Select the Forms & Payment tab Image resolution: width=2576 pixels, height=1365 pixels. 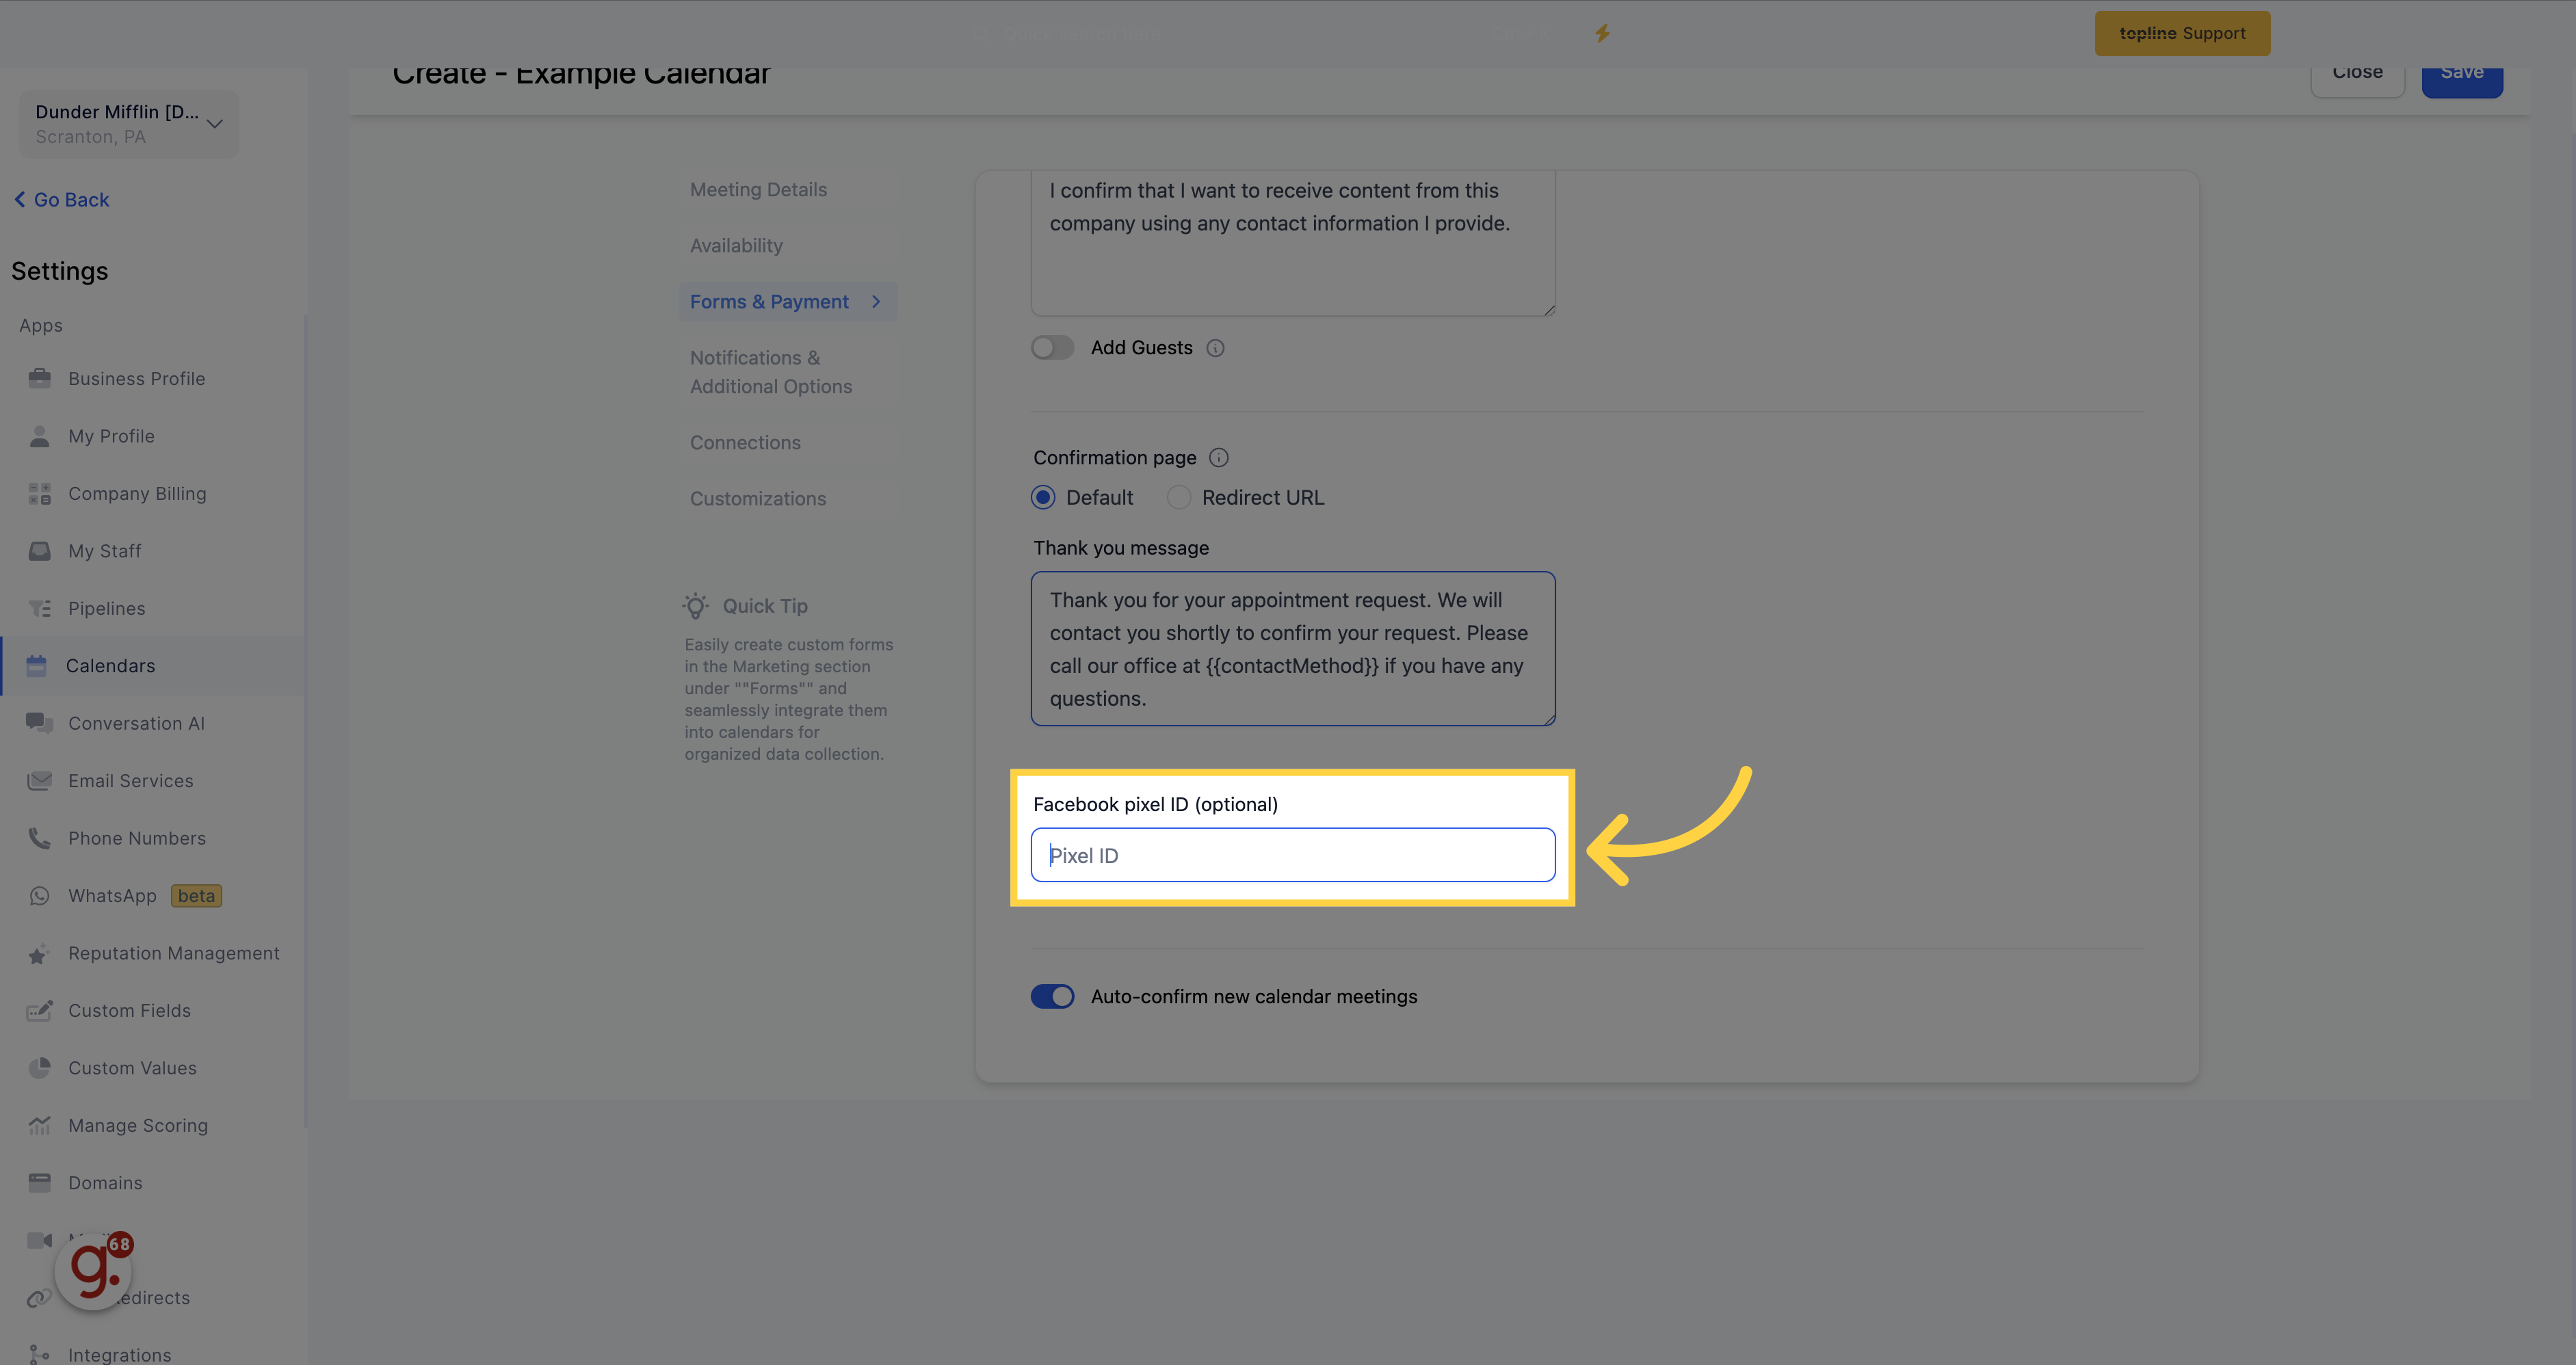(788, 302)
